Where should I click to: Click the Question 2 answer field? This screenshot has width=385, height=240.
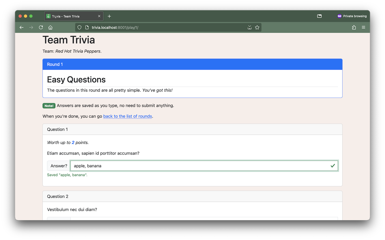[204, 219]
